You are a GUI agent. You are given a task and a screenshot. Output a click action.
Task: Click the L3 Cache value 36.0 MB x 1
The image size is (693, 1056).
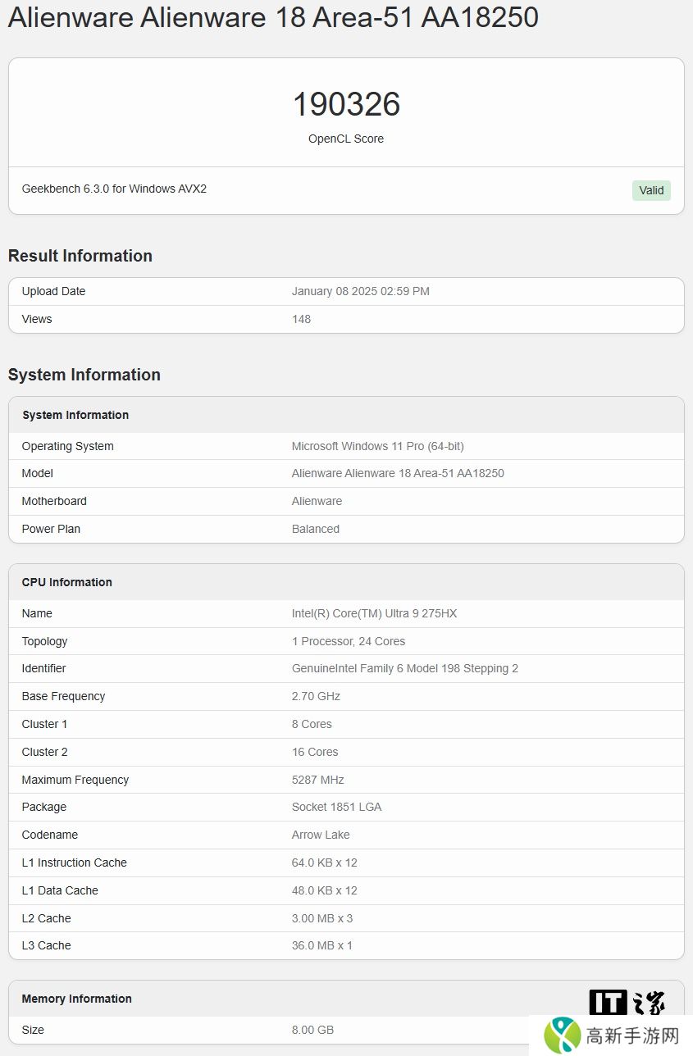pos(321,945)
